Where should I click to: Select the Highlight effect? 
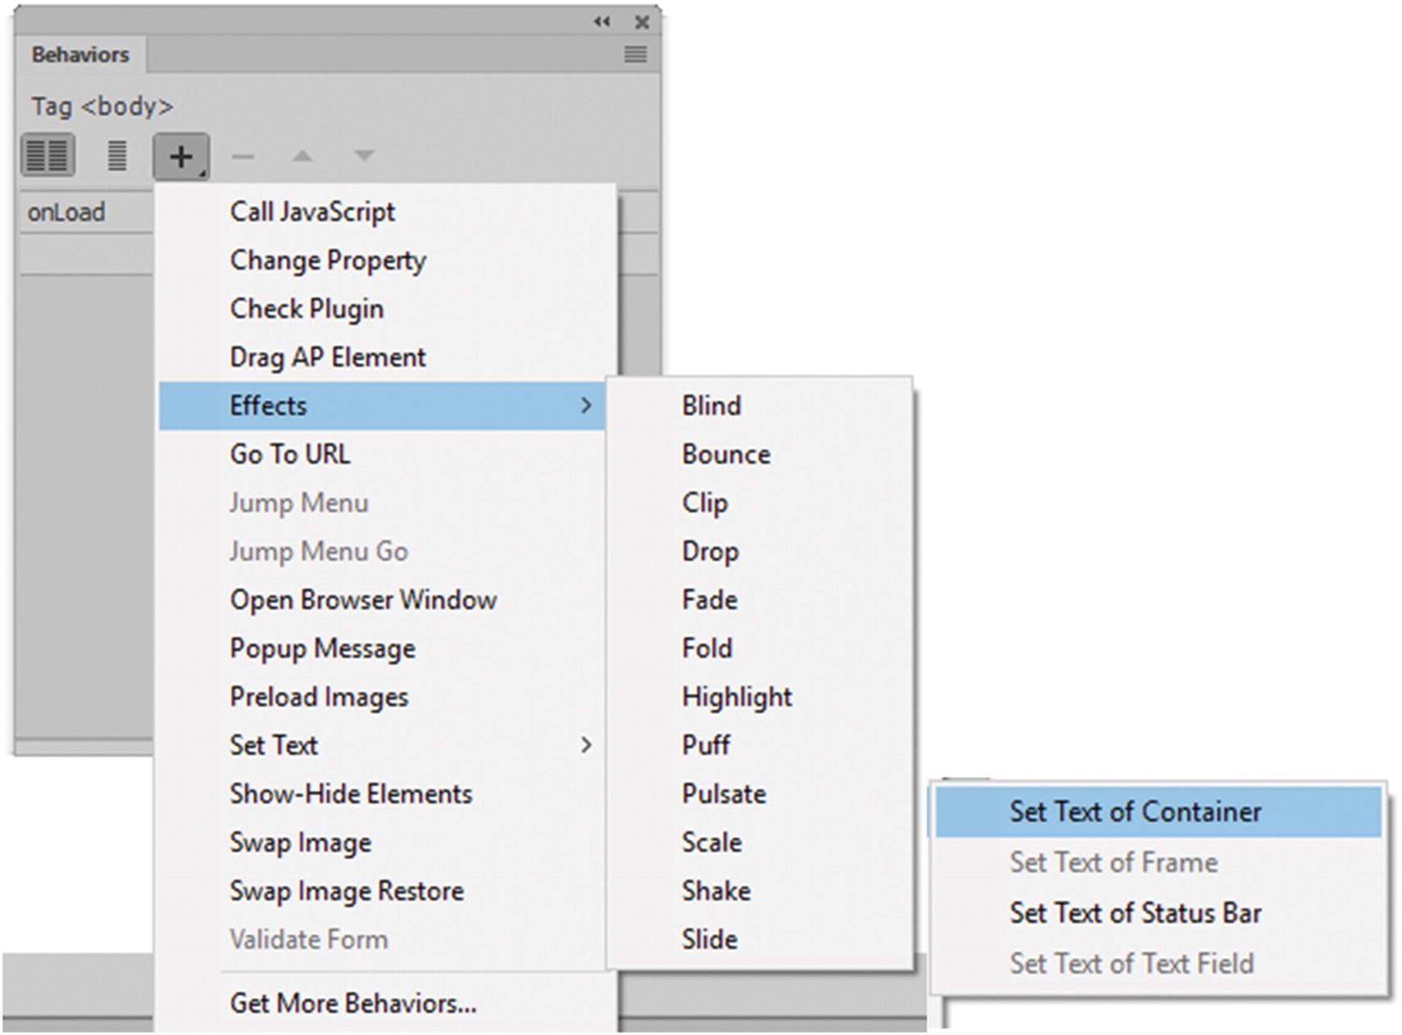(737, 697)
